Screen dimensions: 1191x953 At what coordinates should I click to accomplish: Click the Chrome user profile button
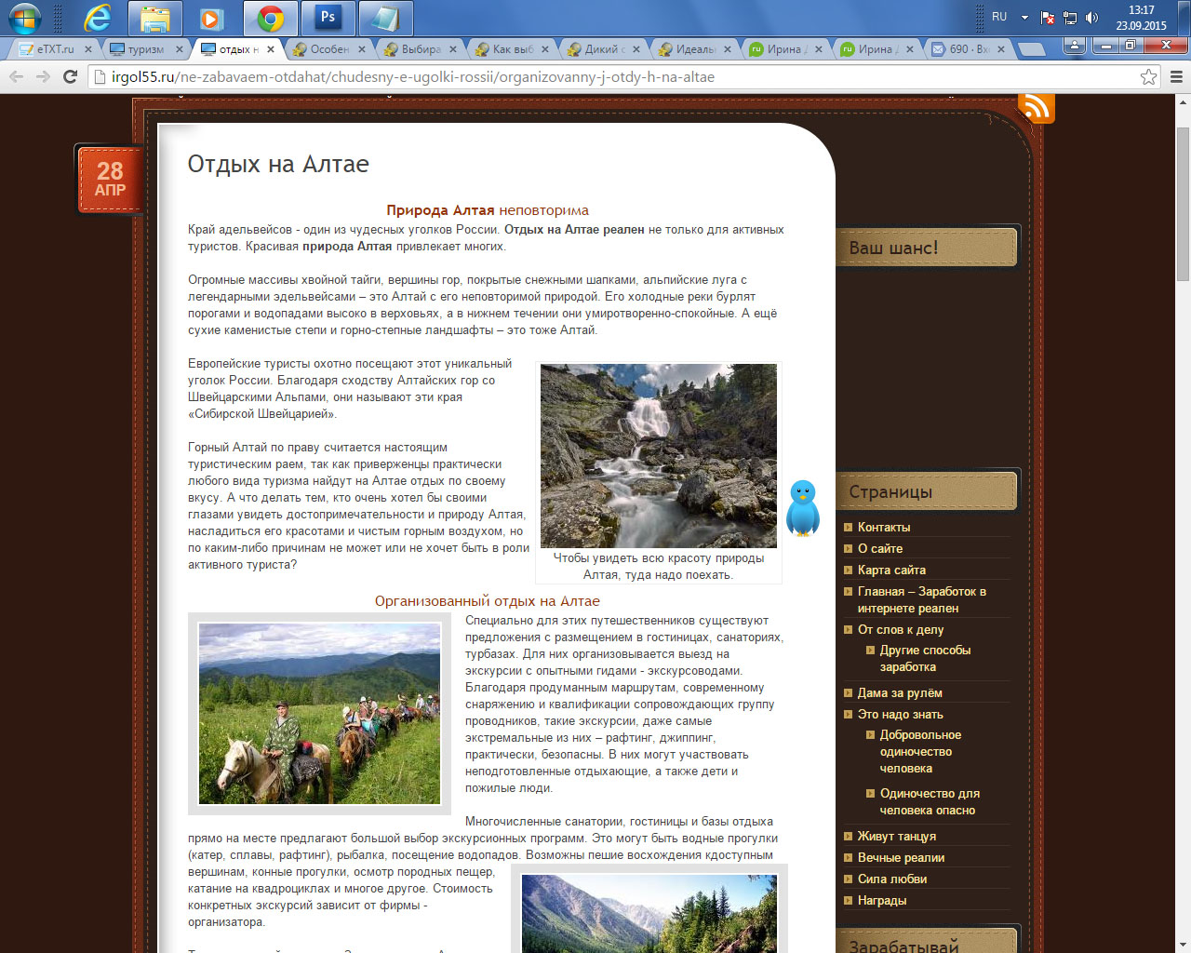pyautogui.click(x=1075, y=45)
